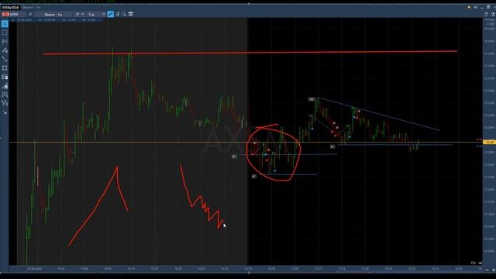The image size is (496, 279).
Task: Open the chart timeframe field
Action: click(x=53, y=14)
